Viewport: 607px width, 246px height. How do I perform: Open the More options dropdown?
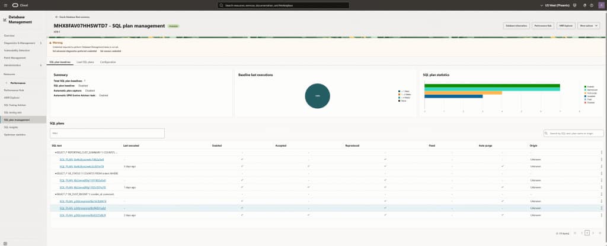(x=589, y=25)
